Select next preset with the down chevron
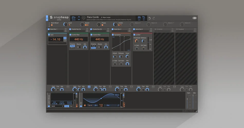Screen dimensions: 244x128 pyautogui.click(x=79, y=19)
